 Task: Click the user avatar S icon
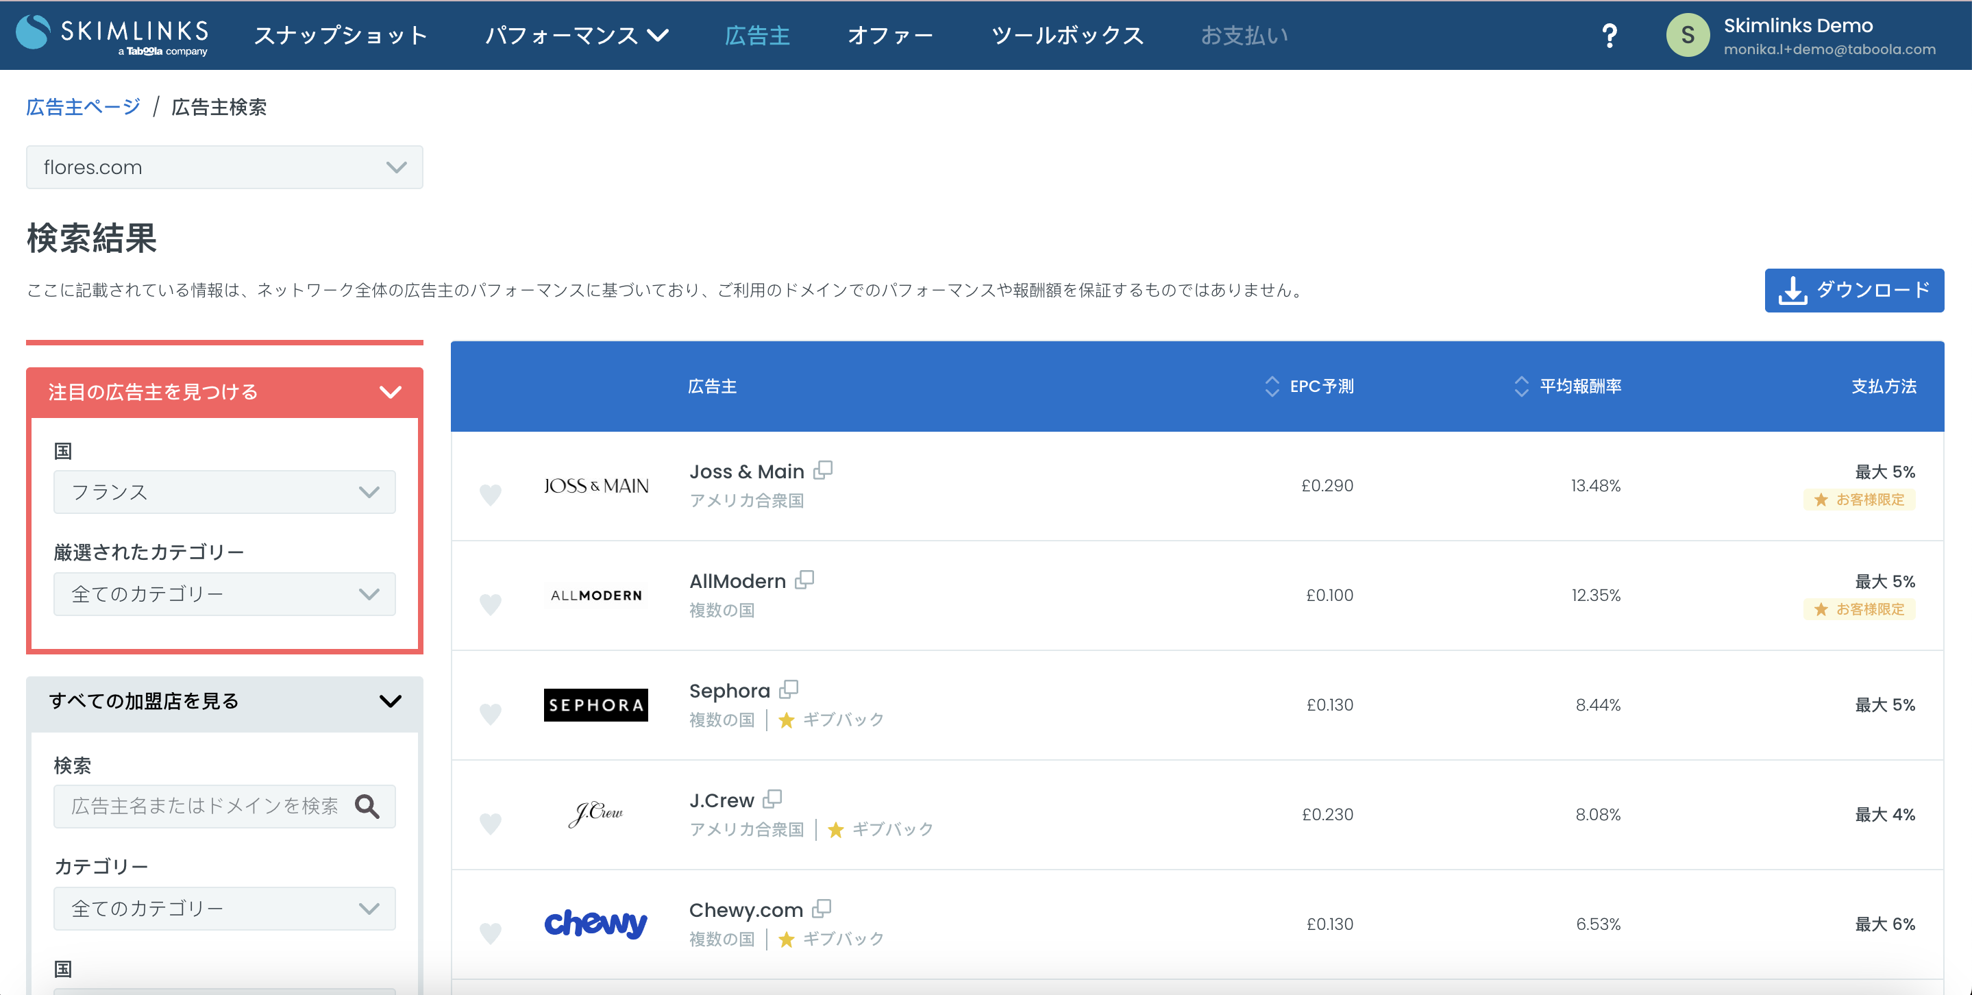pos(1687,35)
